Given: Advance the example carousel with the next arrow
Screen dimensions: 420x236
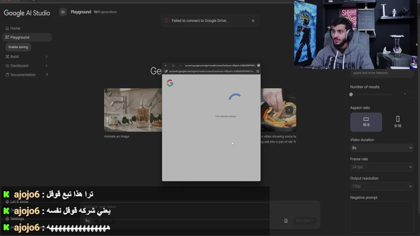Looking at the screenshot, I should pyautogui.click(x=289, y=110).
